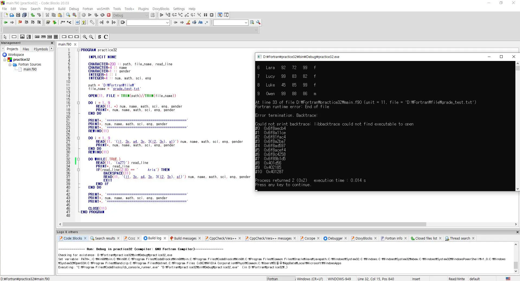This screenshot has height=281, width=520.
Task: Collapse the code fold at DO WHILE loop
Action: point(78,159)
